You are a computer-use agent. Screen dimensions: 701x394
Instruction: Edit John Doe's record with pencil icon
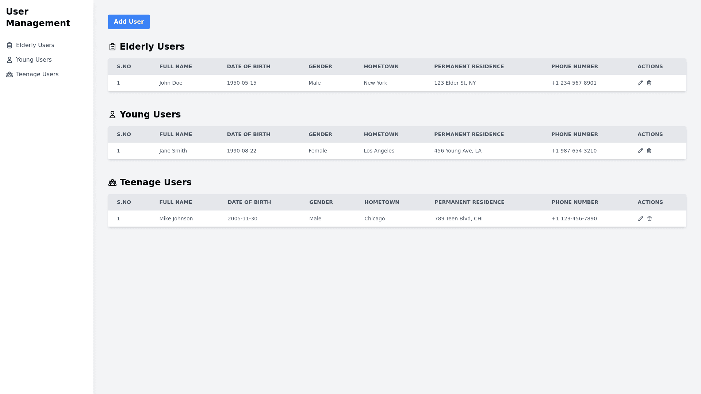tap(640, 83)
